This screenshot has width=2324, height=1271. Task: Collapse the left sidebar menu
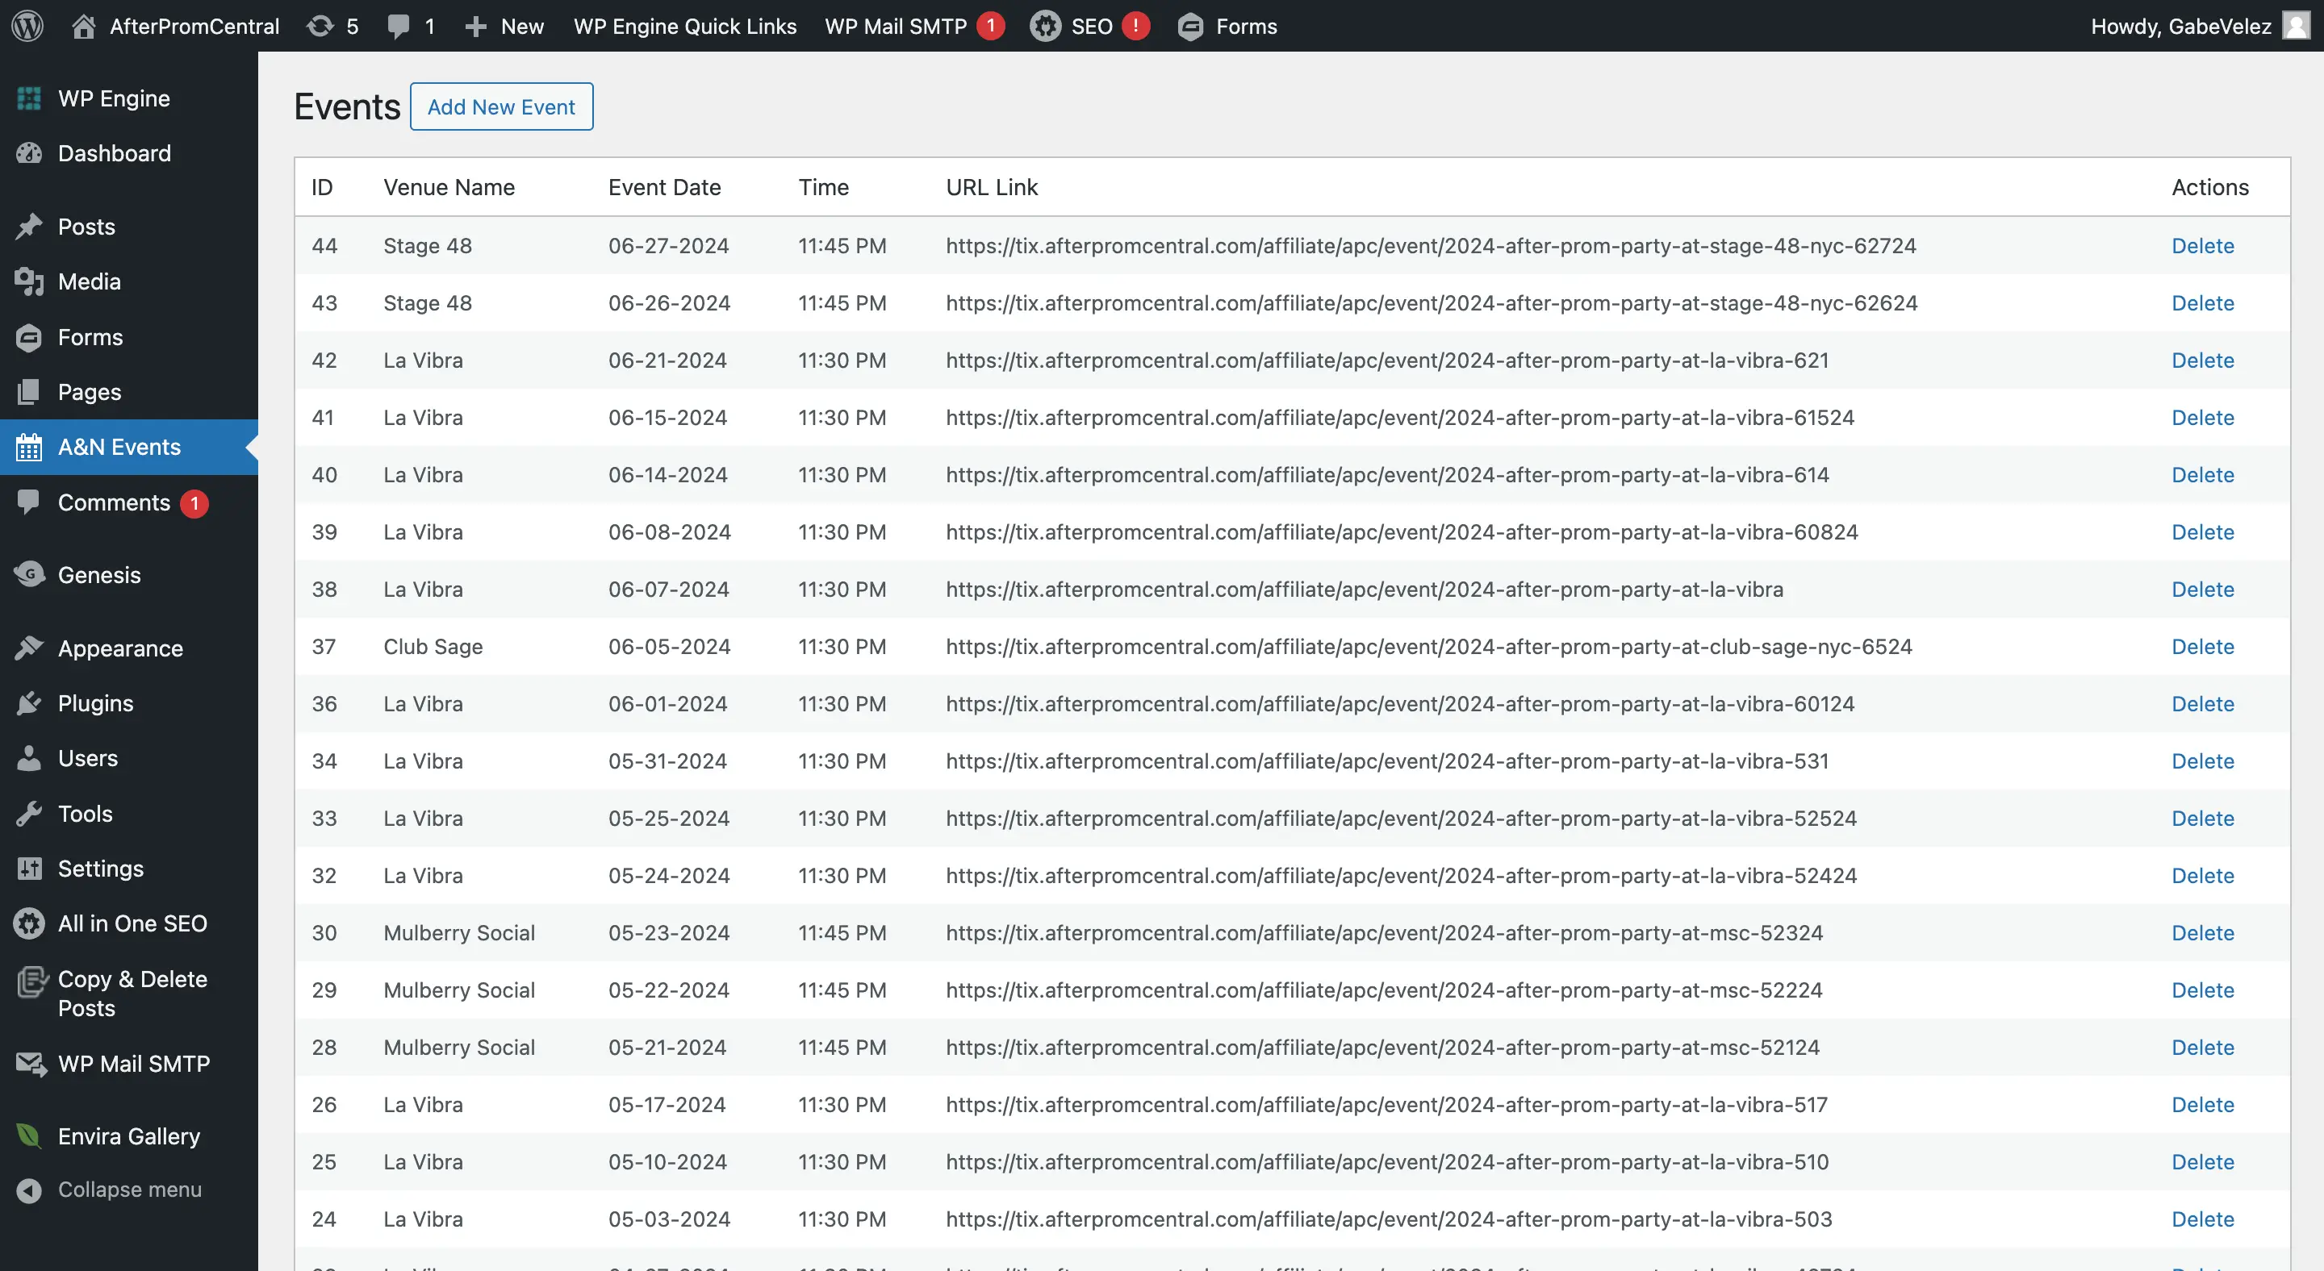pyautogui.click(x=128, y=1188)
